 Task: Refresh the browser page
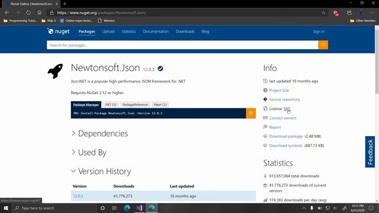coord(28,12)
